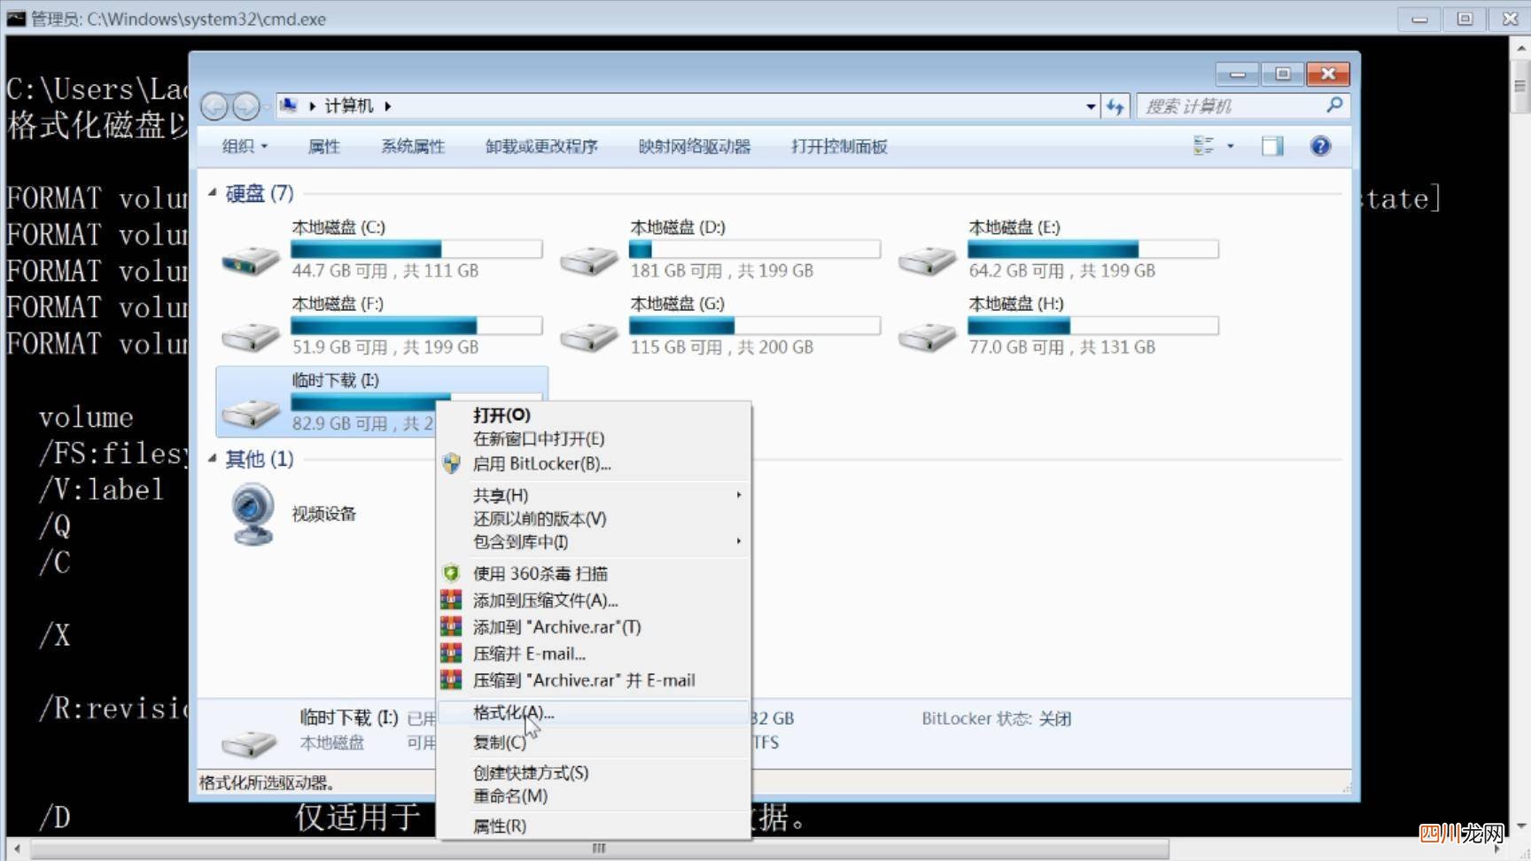Expand the 包含到库中(I) submenu arrow
The image size is (1531, 861).
coord(738,540)
